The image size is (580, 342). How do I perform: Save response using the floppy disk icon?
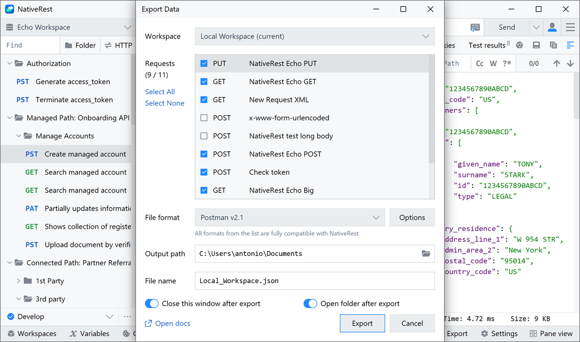tap(536, 45)
